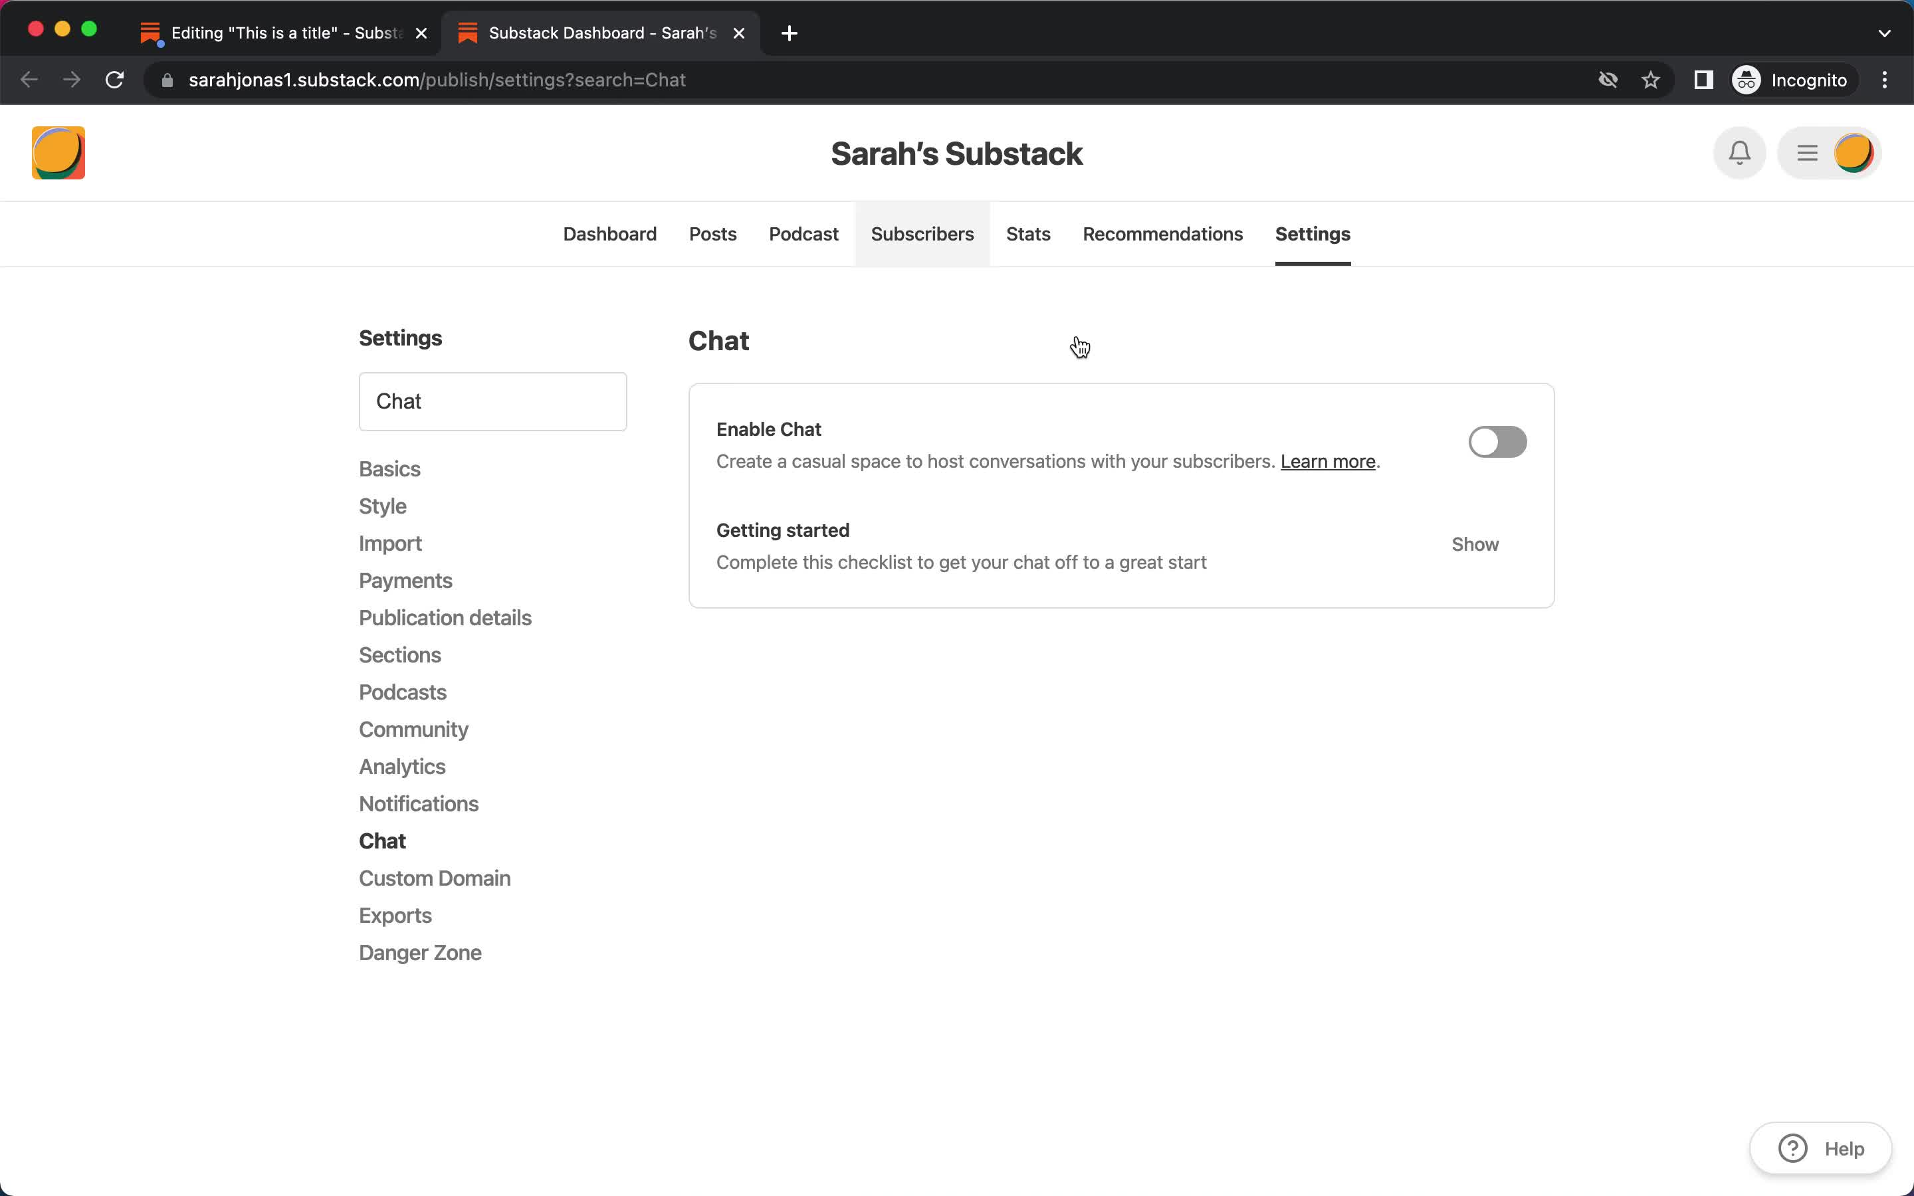Click the hamburger menu icon
Image resolution: width=1914 pixels, height=1196 pixels.
point(1808,153)
